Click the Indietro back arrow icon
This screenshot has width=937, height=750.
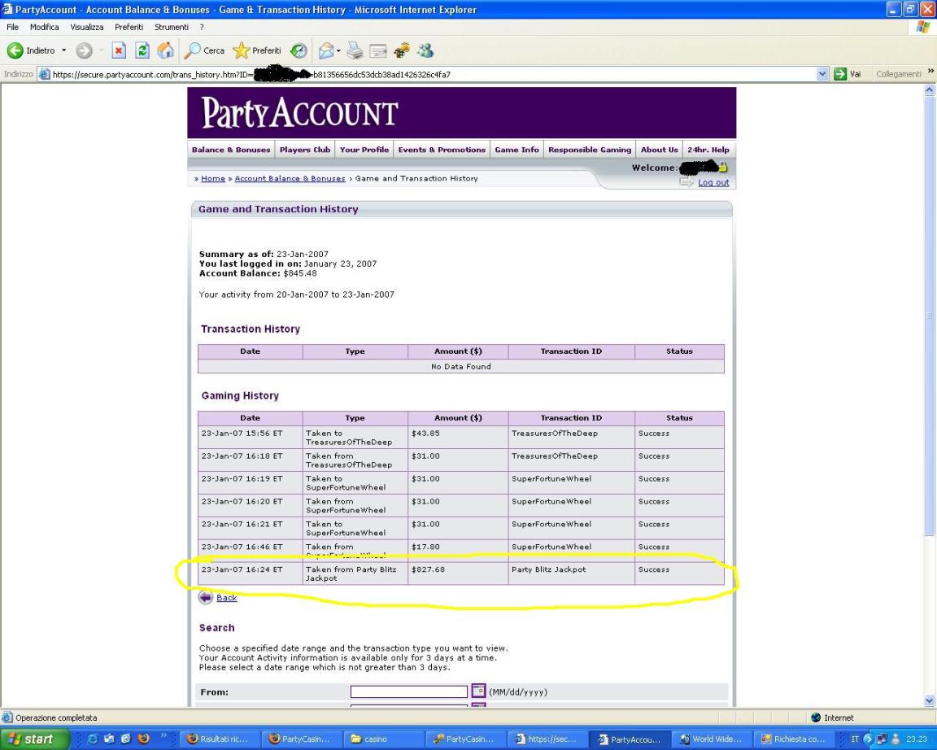pyautogui.click(x=15, y=50)
